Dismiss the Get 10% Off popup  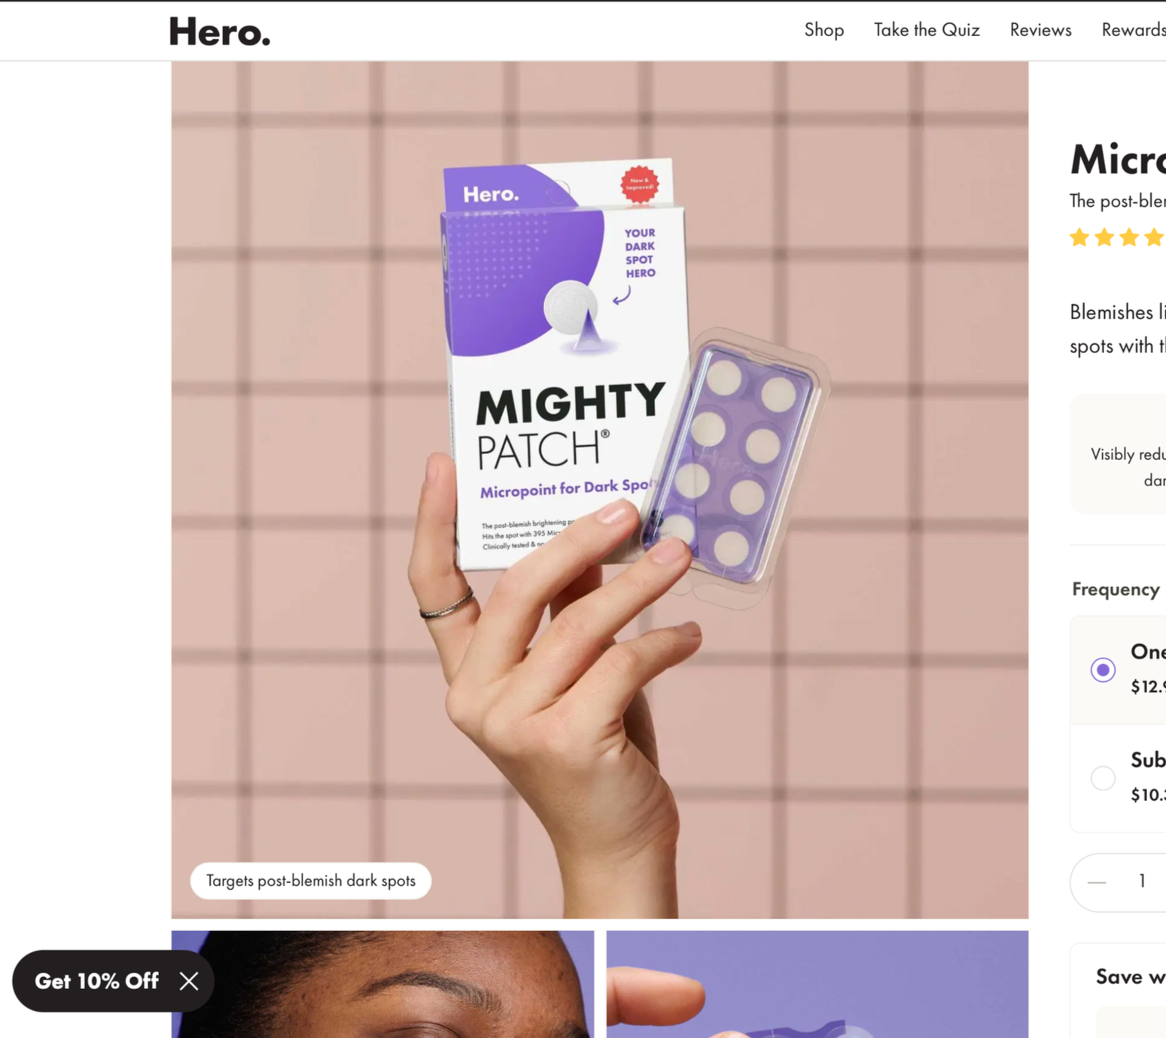click(189, 981)
